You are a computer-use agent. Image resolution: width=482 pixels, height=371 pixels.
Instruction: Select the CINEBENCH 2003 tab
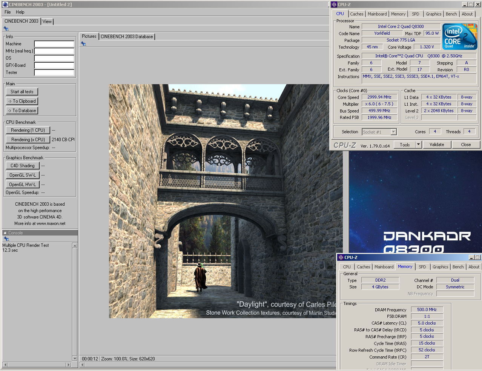pyautogui.click(x=21, y=21)
